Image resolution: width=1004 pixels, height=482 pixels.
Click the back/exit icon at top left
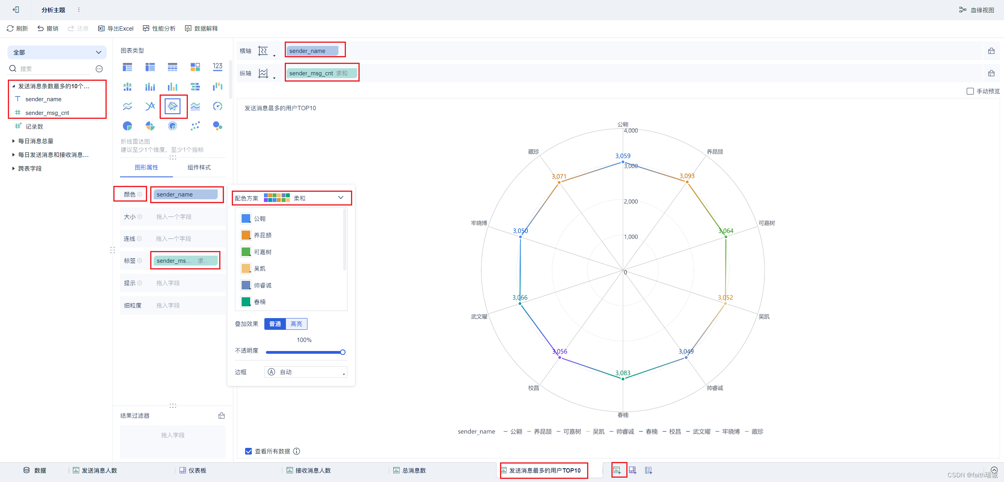16,10
